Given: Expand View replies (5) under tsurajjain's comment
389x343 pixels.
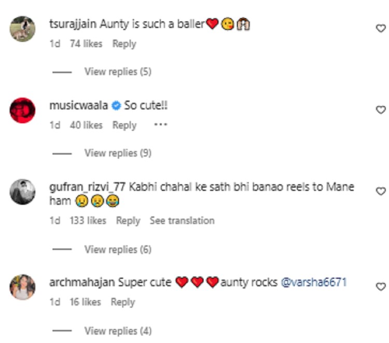Looking at the screenshot, I should (118, 72).
